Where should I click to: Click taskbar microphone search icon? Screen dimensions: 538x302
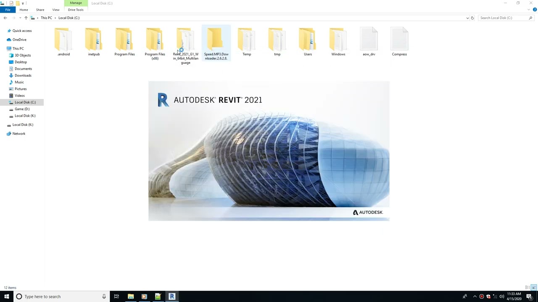pos(104,296)
